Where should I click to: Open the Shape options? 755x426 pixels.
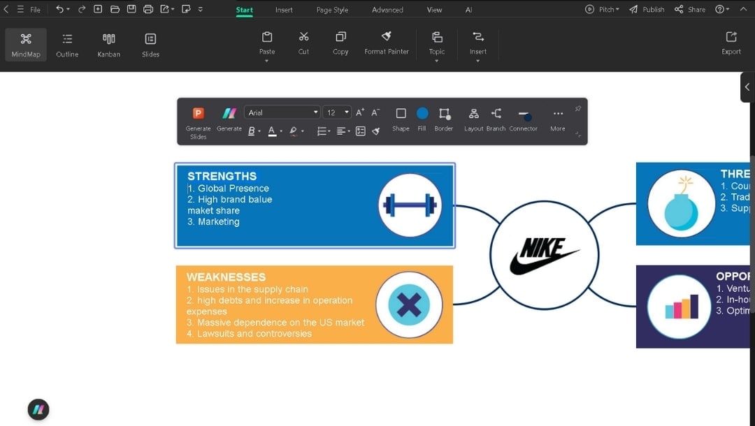tap(401, 119)
